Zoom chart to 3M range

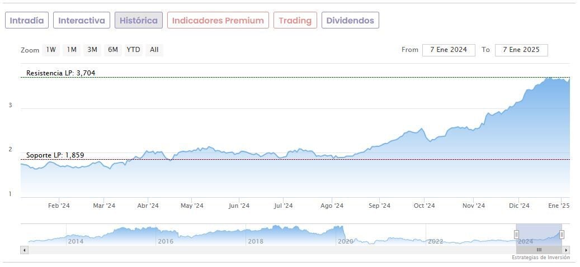(x=92, y=50)
